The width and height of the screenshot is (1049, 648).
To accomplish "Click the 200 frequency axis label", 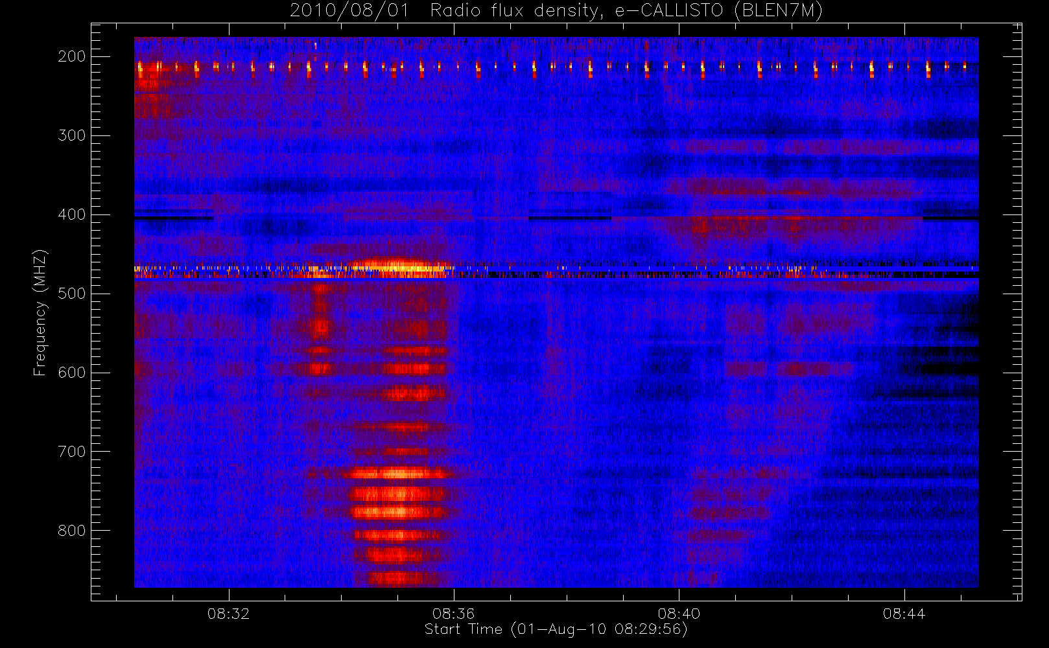I will 71,56.
